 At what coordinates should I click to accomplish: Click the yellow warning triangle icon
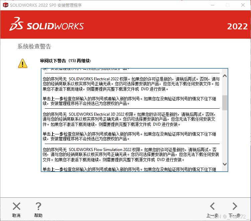[23, 63]
